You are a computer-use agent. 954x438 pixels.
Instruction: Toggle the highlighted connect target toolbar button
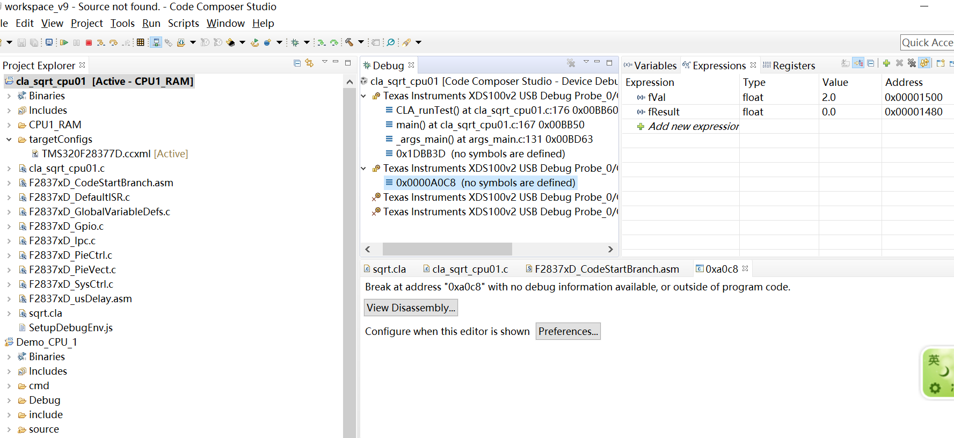(x=156, y=42)
